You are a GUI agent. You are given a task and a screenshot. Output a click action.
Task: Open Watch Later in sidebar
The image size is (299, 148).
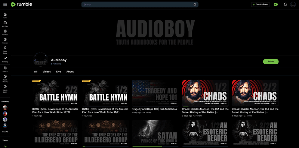click(x=5, y=88)
